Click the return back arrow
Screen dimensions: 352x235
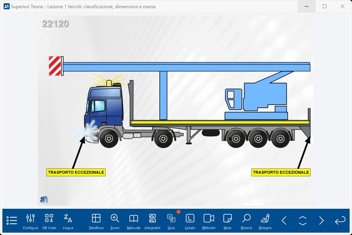[340, 221]
